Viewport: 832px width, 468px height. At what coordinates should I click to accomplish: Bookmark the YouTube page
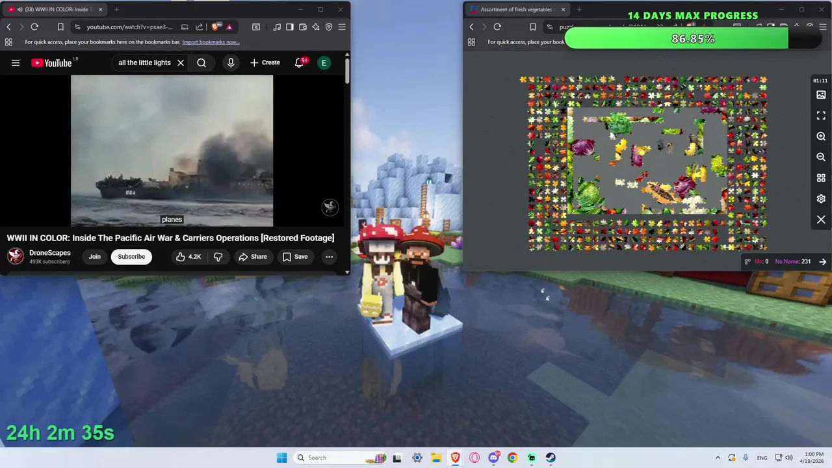point(60,27)
